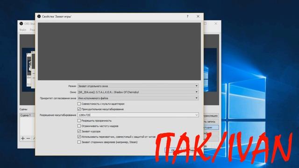Click the start recording 'запись' button in OBS

pos(211,121)
